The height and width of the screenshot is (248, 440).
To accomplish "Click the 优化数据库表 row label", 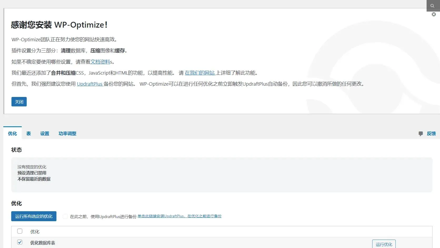I will (43, 243).
